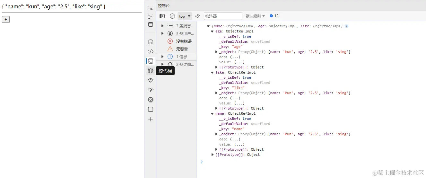
Task: Click _defaultValue: undefined under like
Action: click(245, 83)
